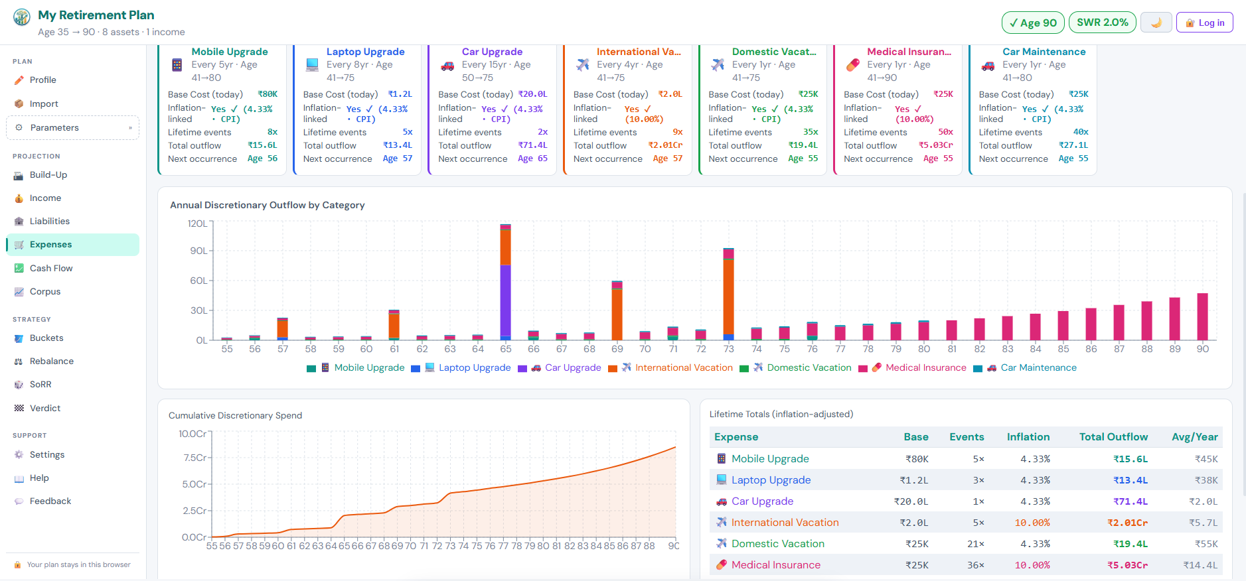The width and height of the screenshot is (1246, 581).
Task: Toggle dark mode with the moon button
Action: [x=1156, y=23]
